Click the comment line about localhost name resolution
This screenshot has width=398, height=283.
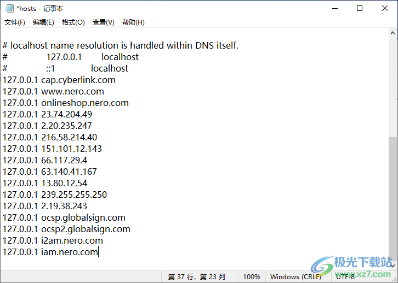121,45
